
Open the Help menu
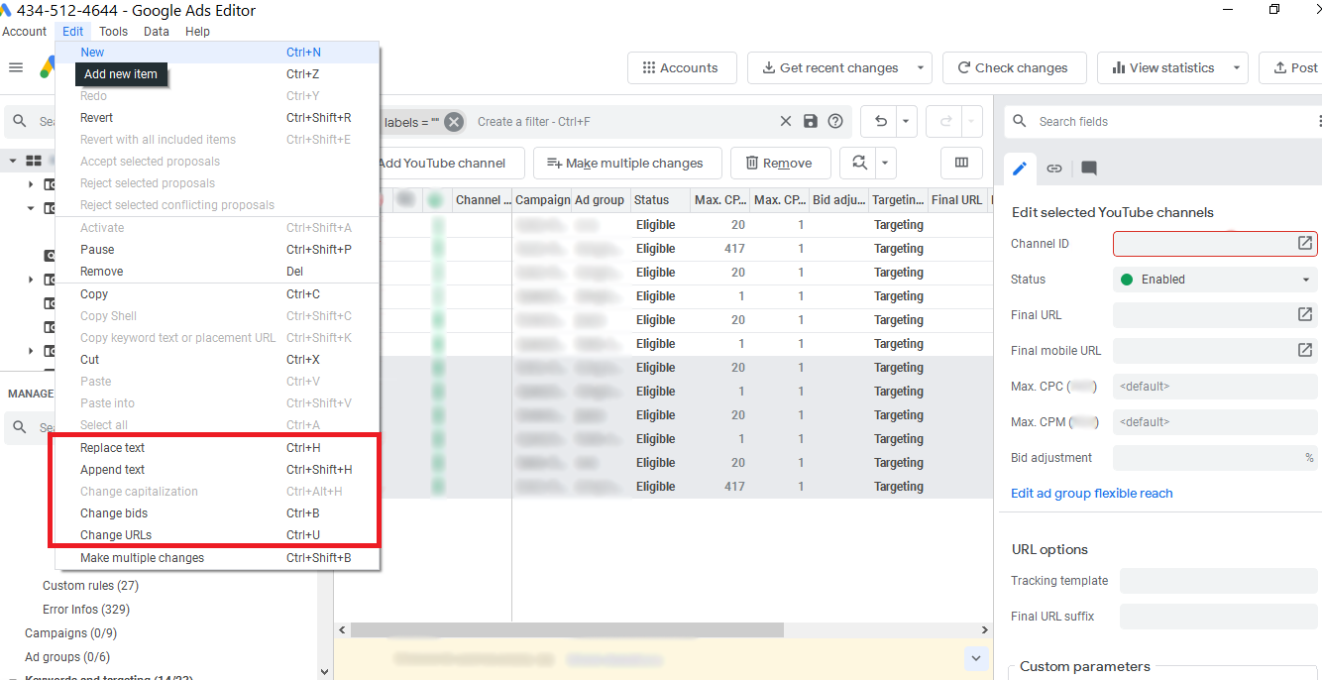coord(197,31)
